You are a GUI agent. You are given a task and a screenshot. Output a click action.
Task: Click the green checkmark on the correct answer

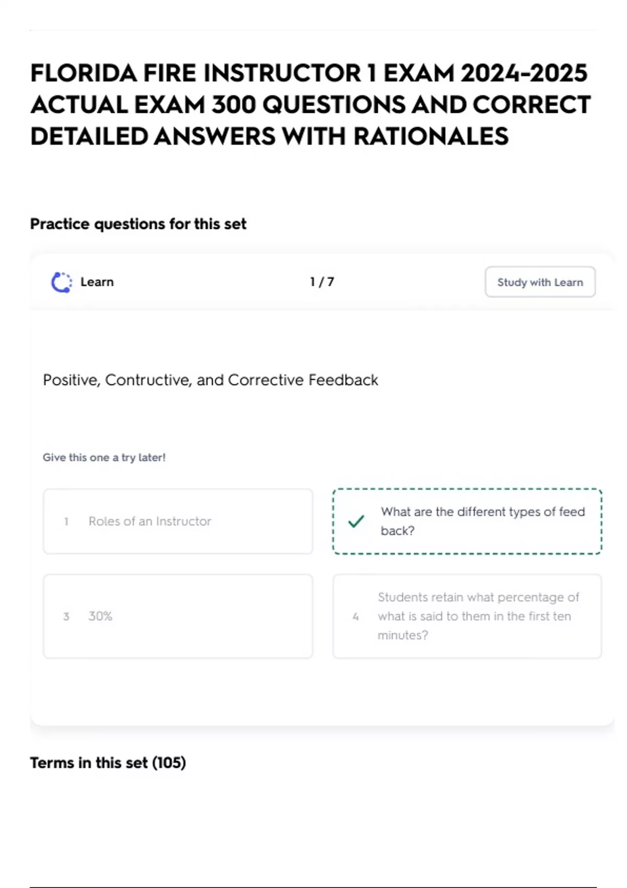click(356, 521)
